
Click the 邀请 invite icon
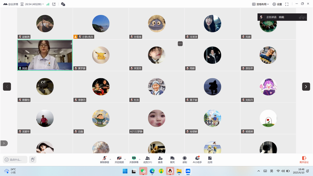click(x=160, y=159)
